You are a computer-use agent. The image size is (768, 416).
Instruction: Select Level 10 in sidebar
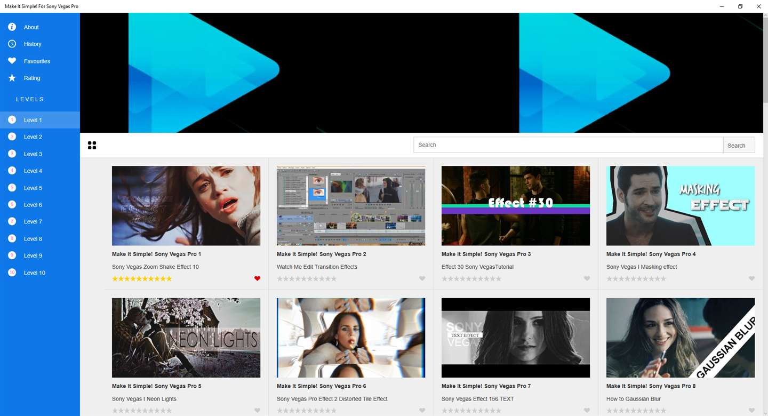point(40,273)
